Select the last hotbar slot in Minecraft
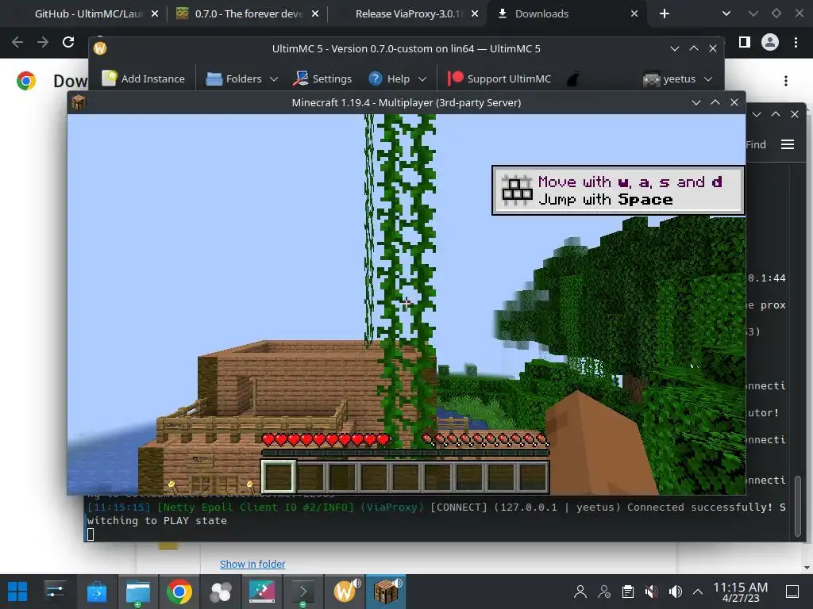Image resolution: width=813 pixels, height=609 pixels. pyautogui.click(x=532, y=477)
